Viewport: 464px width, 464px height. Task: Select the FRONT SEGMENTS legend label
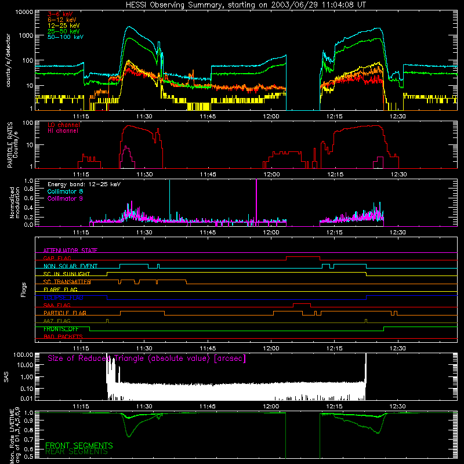click(79, 445)
